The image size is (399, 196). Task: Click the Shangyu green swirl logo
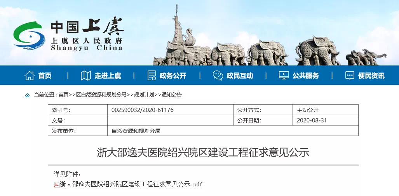click(29, 35)
